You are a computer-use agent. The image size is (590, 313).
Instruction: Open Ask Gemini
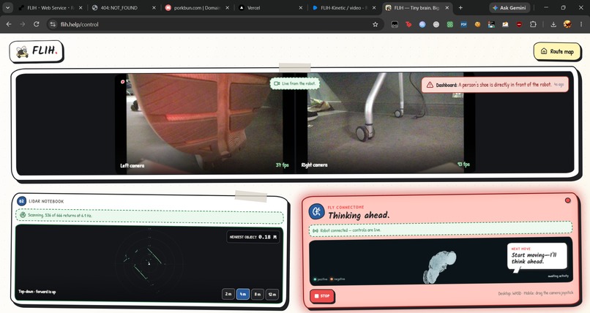(x=509, y=7)
